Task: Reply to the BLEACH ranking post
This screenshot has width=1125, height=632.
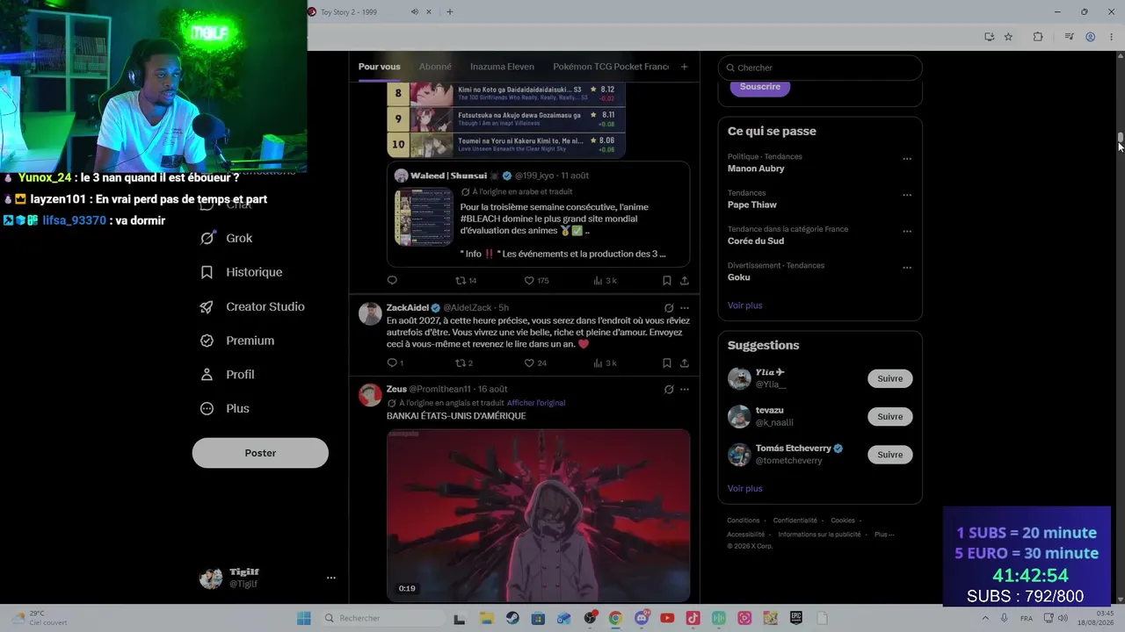Action: click(392, 281)
